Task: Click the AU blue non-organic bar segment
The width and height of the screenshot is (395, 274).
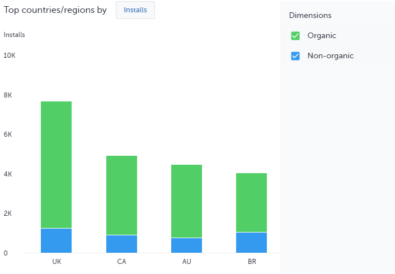Action: [186, 245]
